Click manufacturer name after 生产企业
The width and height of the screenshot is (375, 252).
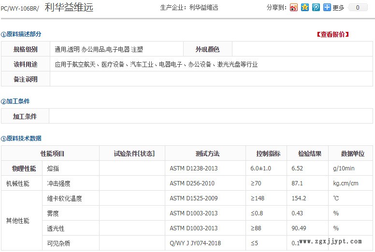pyautogui.click(x=204, y=8)
